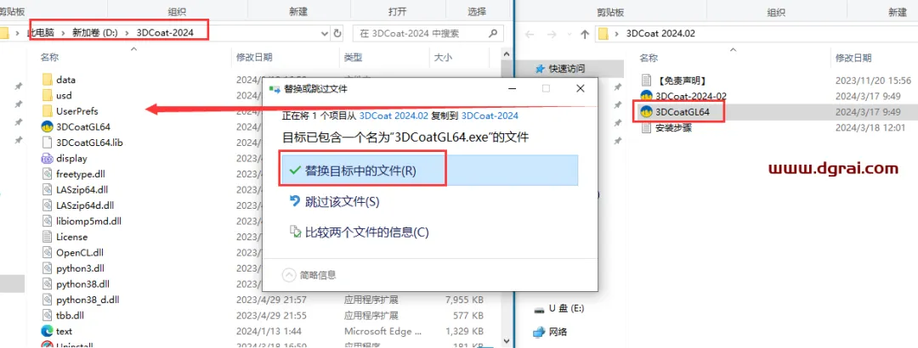Select U 盘 (E:) in navigation pane
The height and width of the screenshot is (348, 918).
[x=566, y=308]
